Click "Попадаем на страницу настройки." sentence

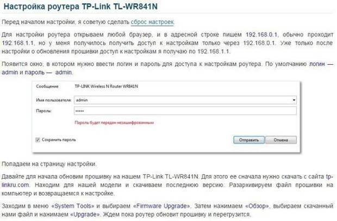[49, 164]
